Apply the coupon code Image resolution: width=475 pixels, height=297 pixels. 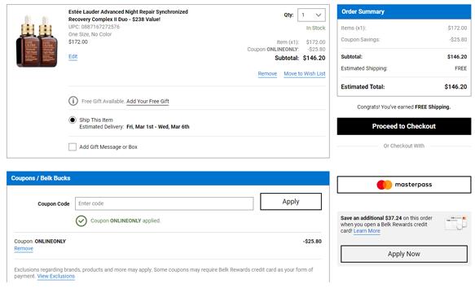[291, 202]
